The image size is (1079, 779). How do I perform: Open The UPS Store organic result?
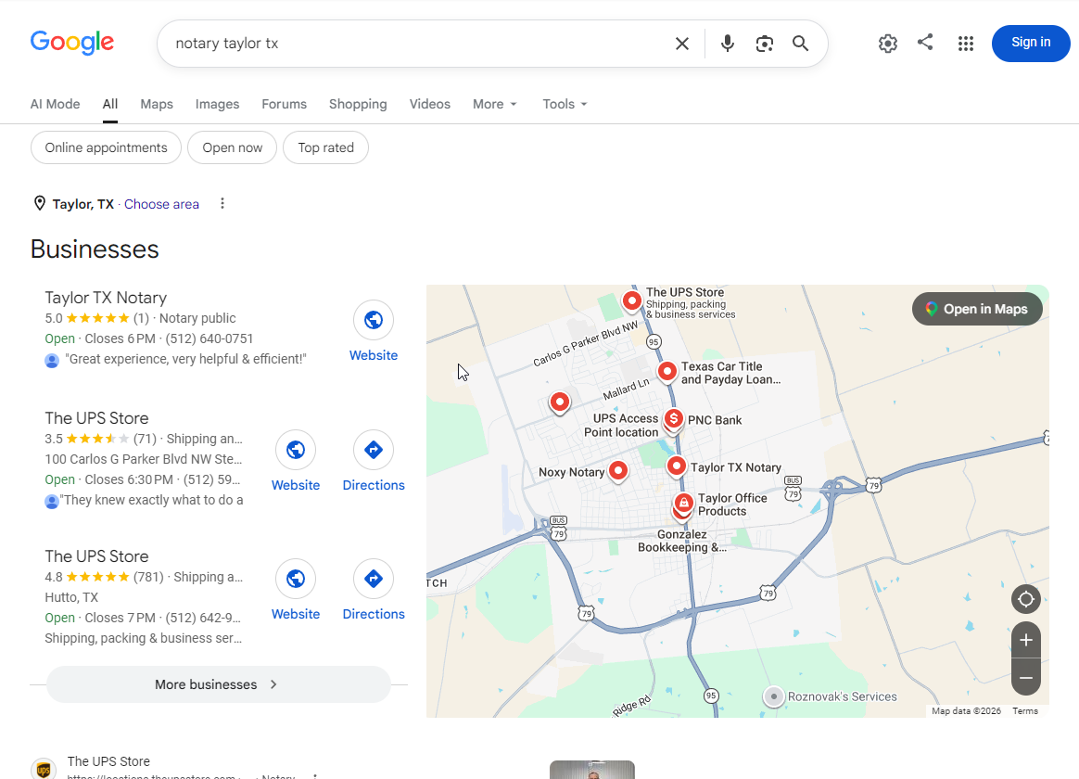[x=108, y=761]
